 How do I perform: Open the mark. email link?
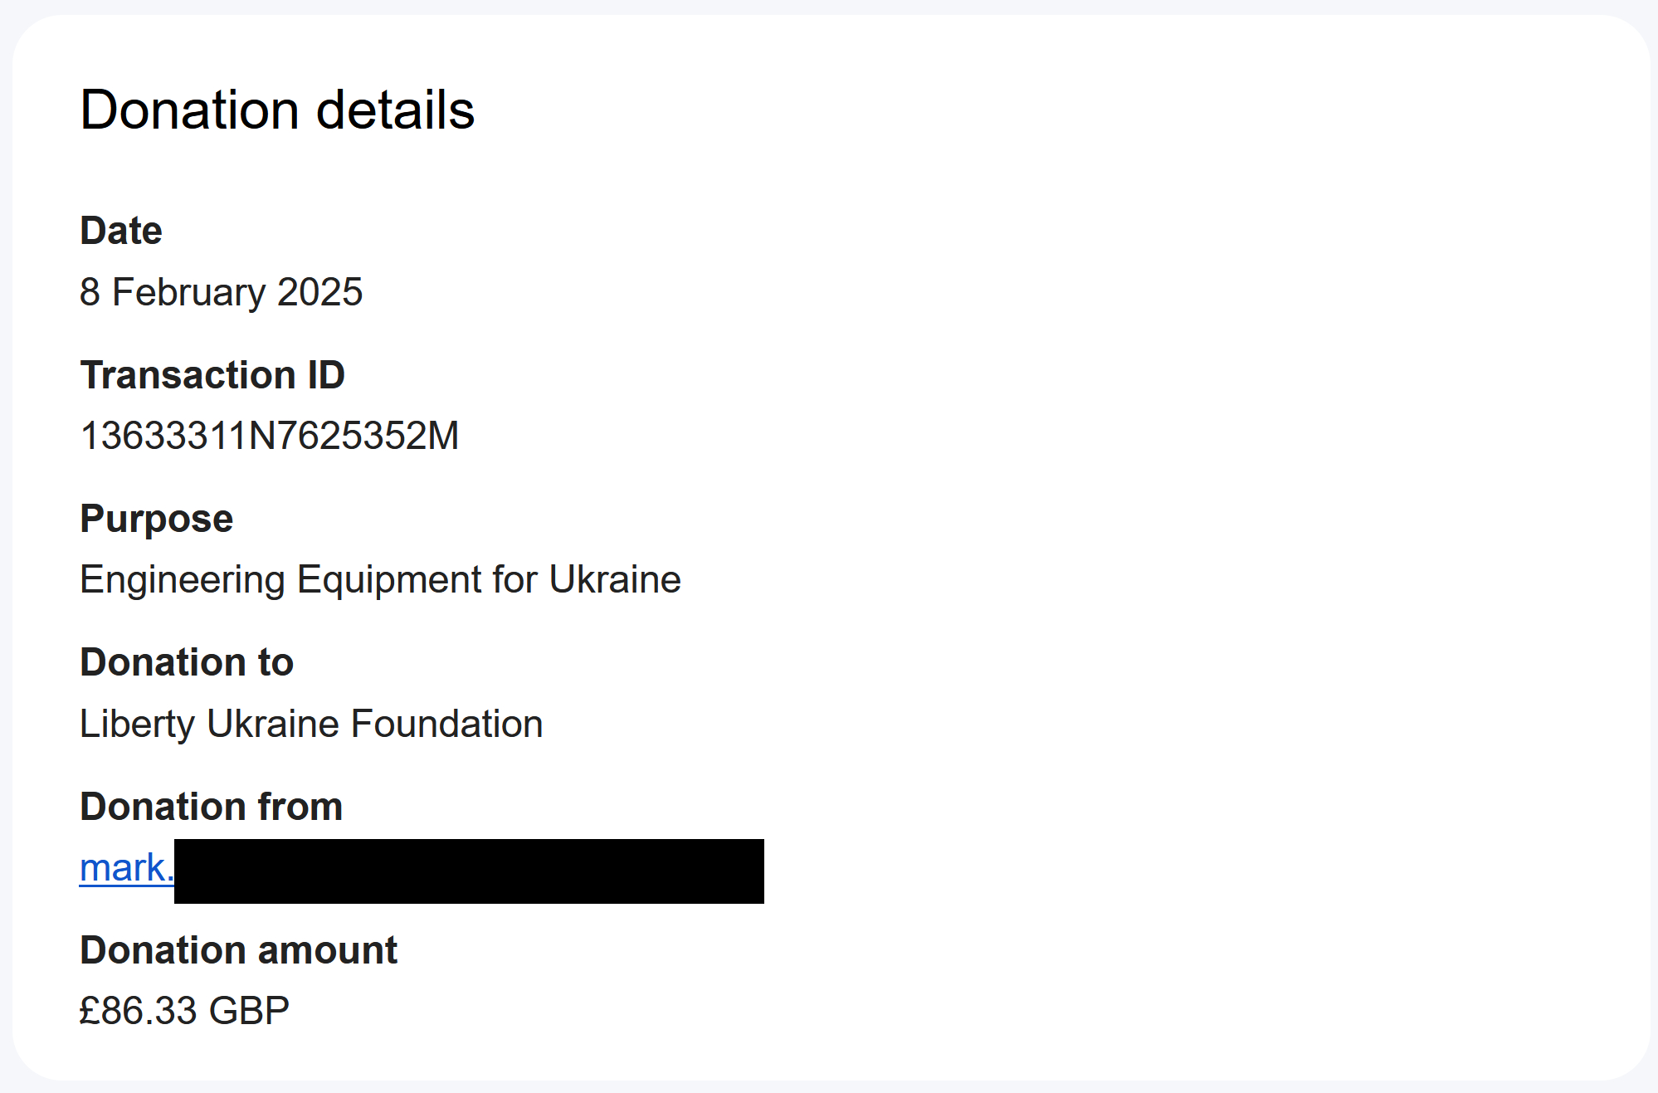coord(125,868)
